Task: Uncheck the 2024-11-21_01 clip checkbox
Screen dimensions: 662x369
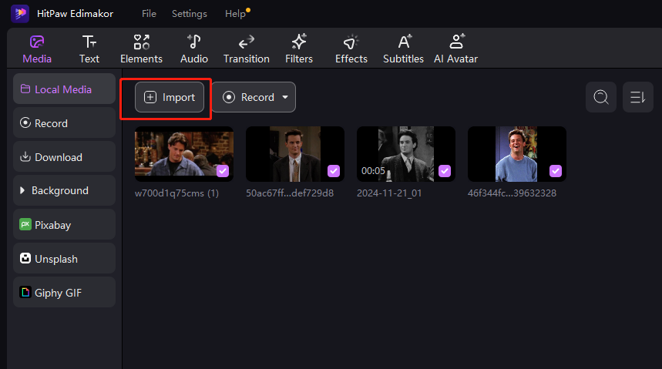Action: click(x=445, y=171)
